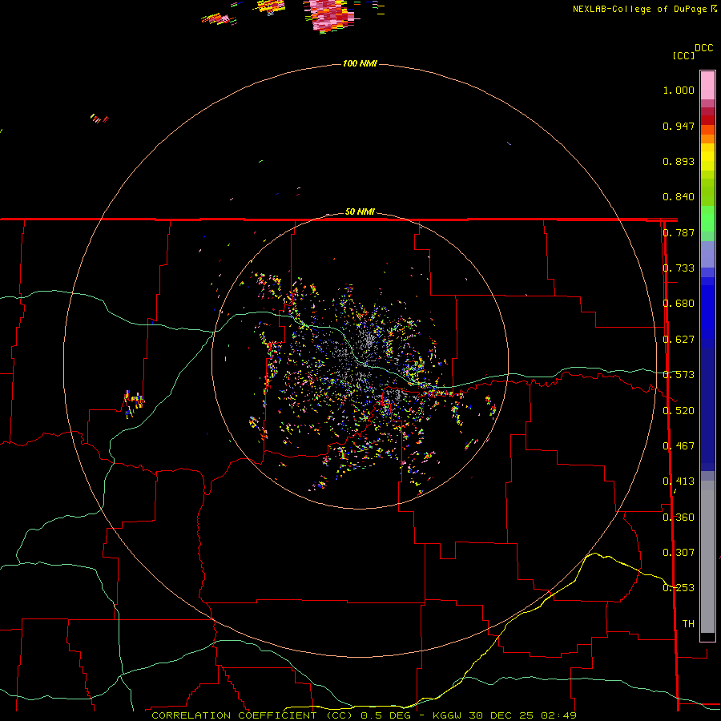Click the 0.947 colorbar value
The image size is (721, 721).
pyautogui.click(x=679, y=126)
